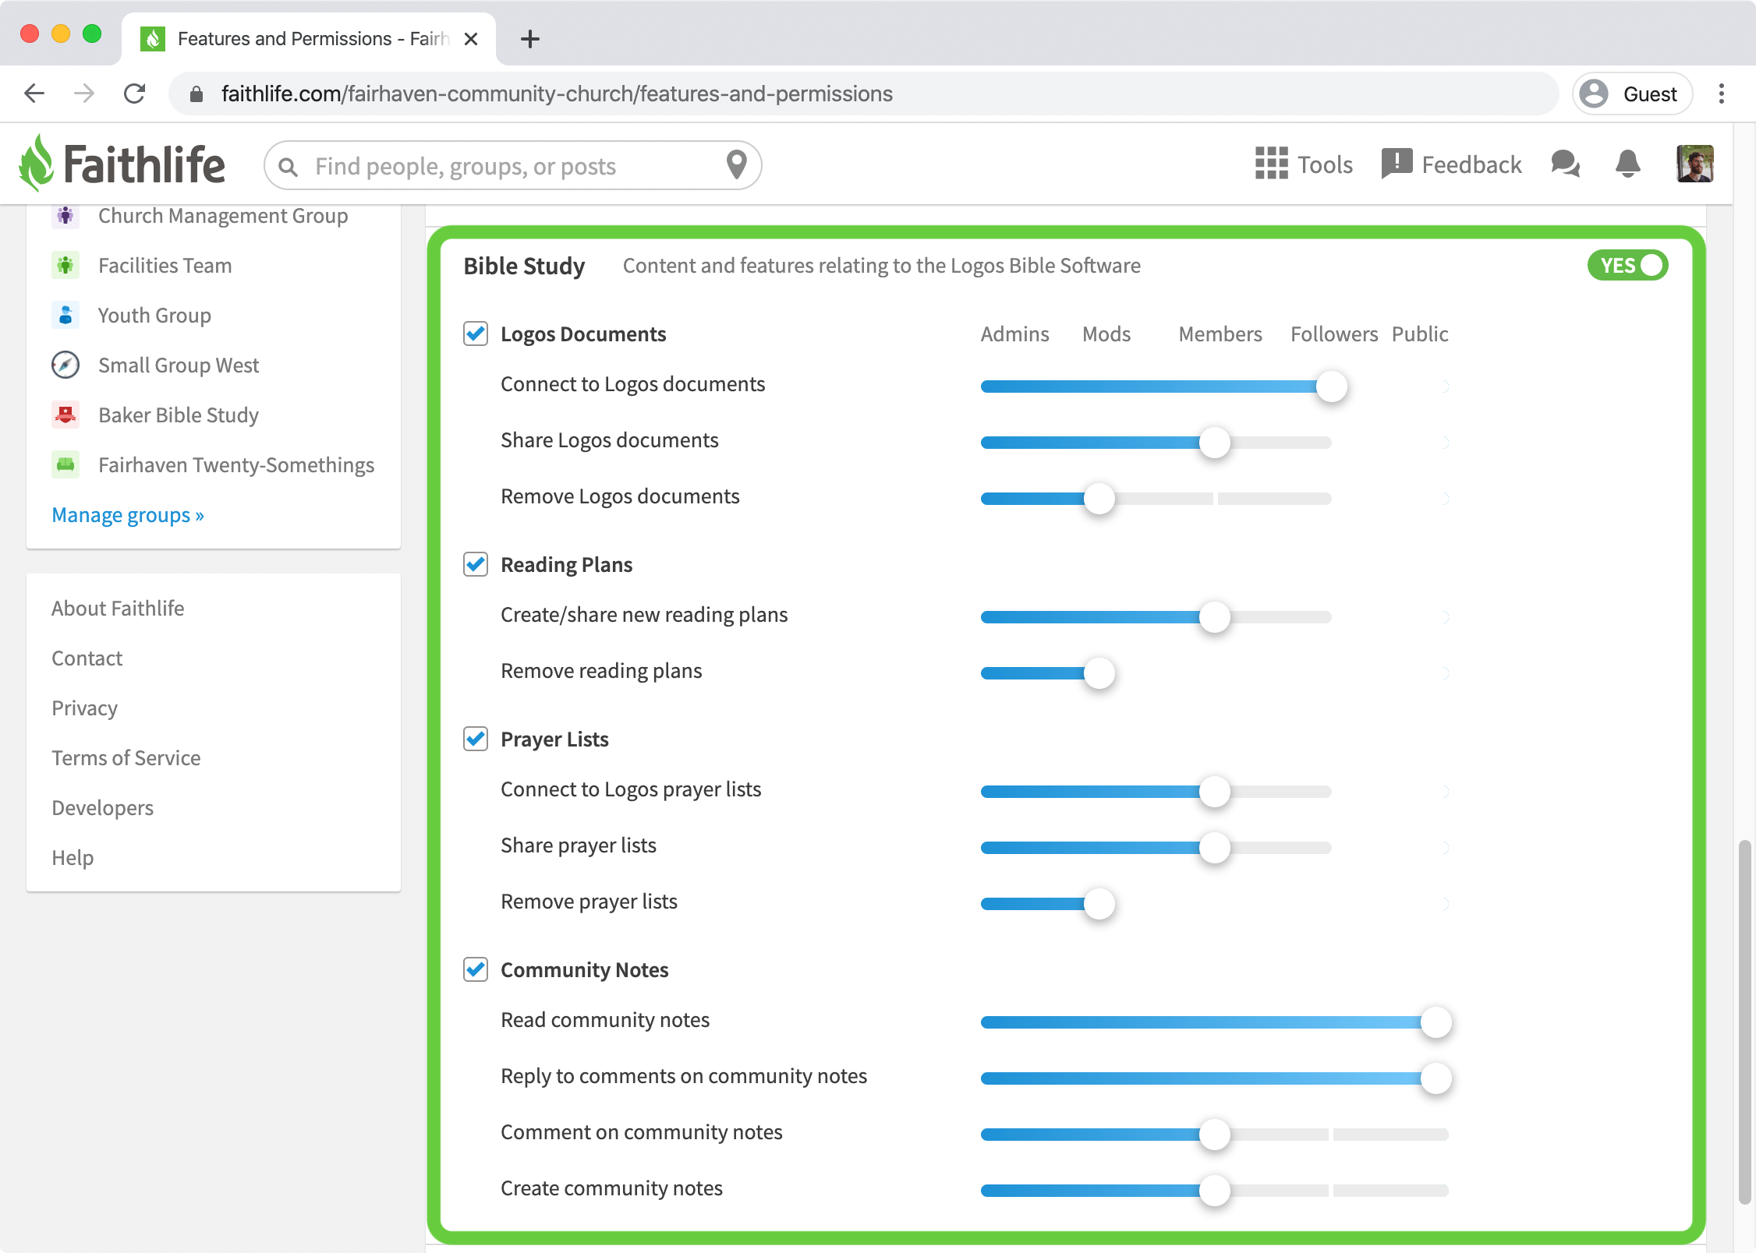The image size is (1756, 1253).
Task: Open a new browser tab
Action: (x=530, y=39)
